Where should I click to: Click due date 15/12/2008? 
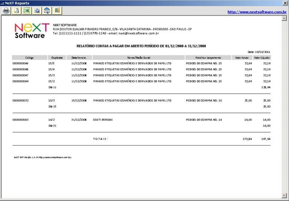click(x=79, y=100)
